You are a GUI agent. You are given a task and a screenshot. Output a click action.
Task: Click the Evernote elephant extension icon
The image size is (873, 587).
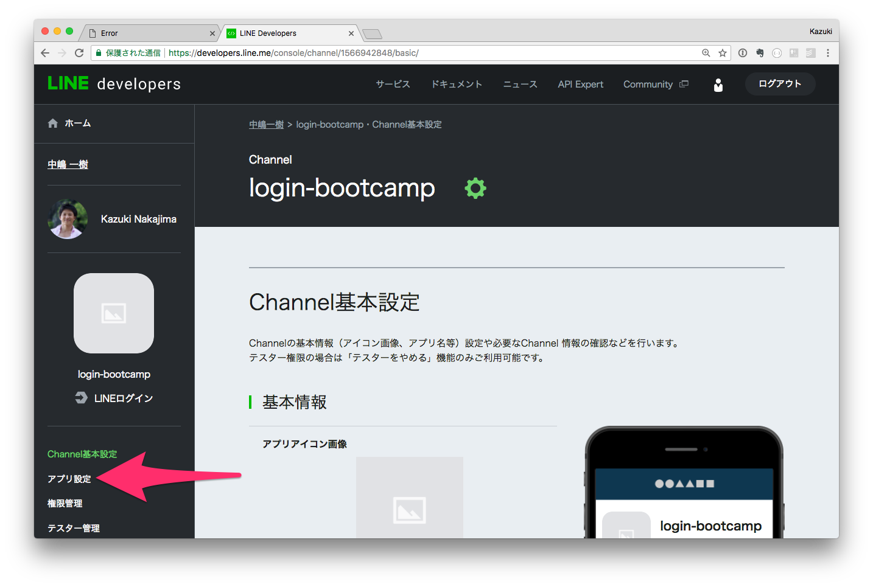tap(760, 53)
